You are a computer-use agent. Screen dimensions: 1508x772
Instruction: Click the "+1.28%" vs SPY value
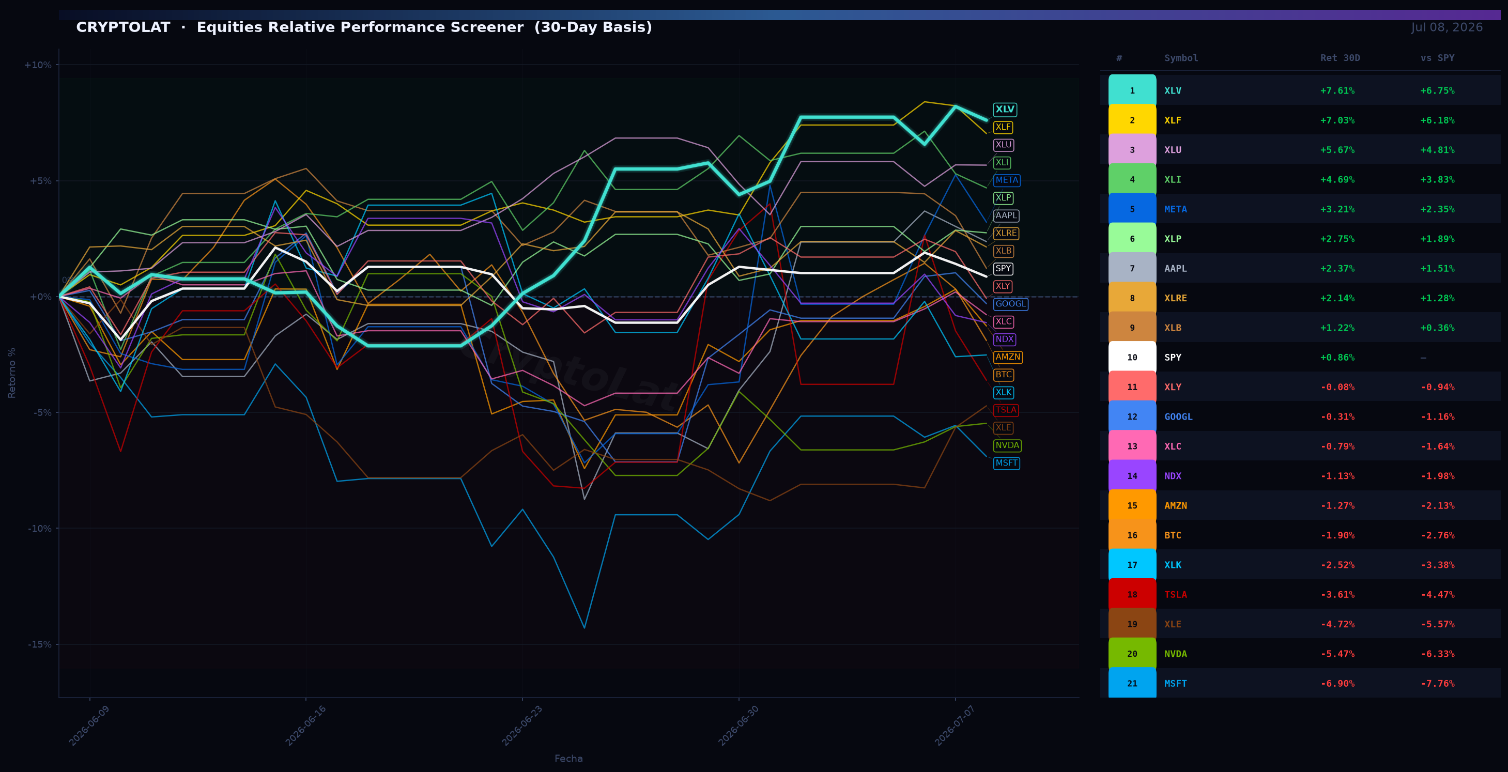[1437, 299]
